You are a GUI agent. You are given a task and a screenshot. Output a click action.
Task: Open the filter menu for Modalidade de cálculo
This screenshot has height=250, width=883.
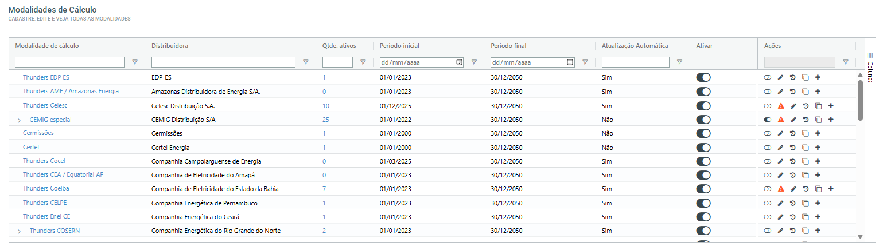[x=135, y=62]
